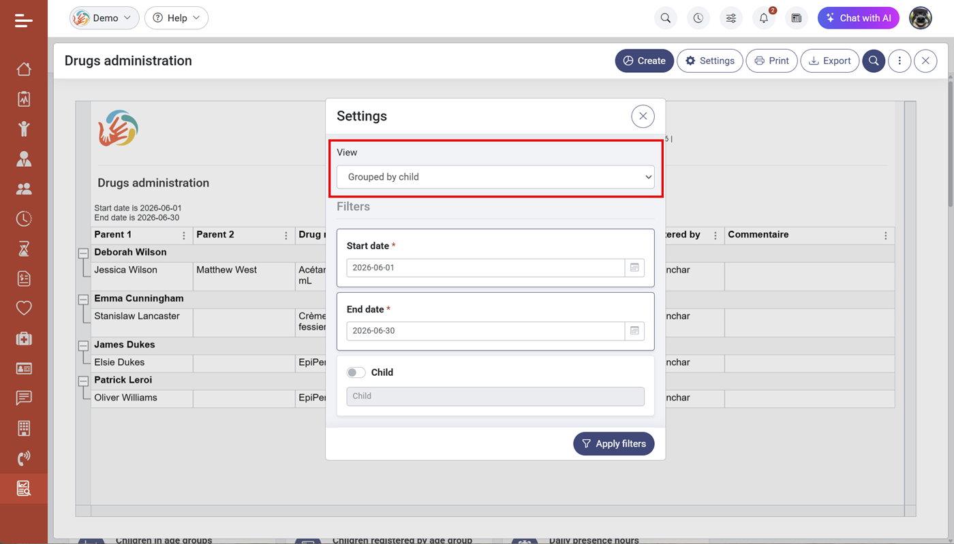The width and height of the screenshot is (954, 544).
Task: Select the Oliver Williams cell
Action: [142, 398]
